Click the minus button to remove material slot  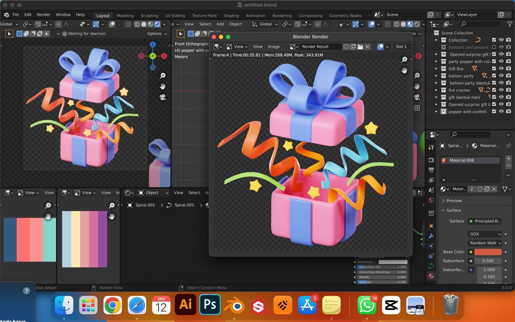pyautogui.click(x=508, y=166)
